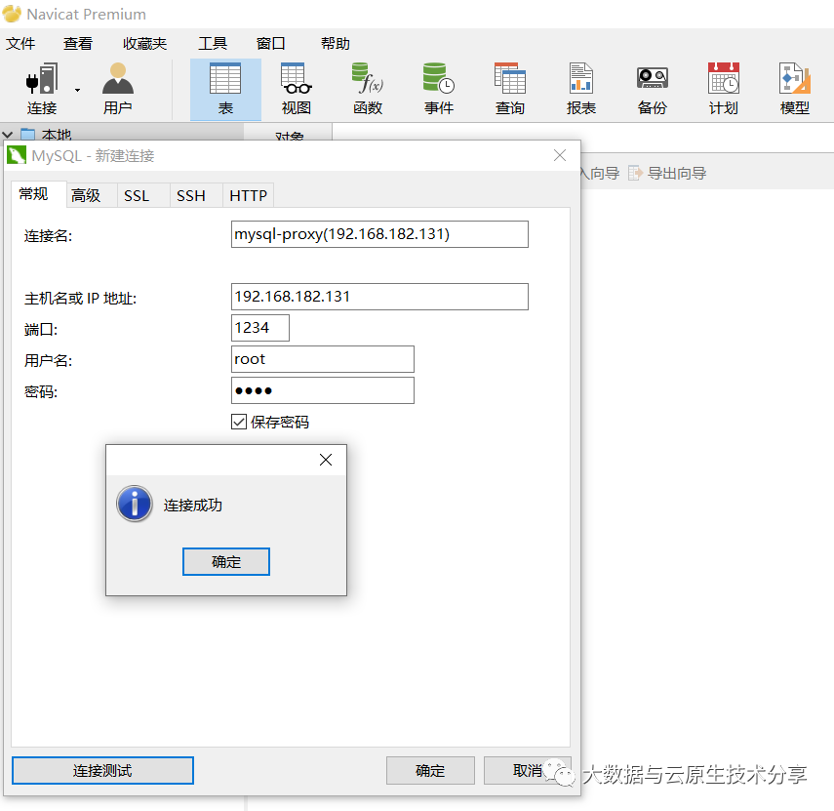Open the User (用户) toolbar icon
The height and width of the screenshot is (811, 834).
pyautogui.click(x=118, y=89)
